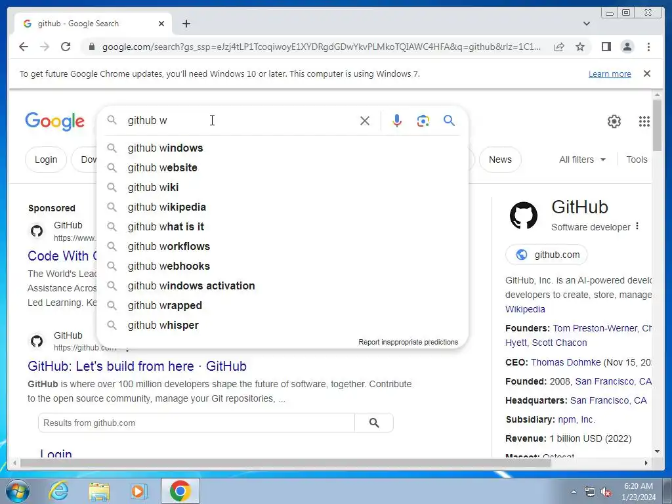The image size is (672, 504).
Task: Close the github - Google Search tab
Action: (161, 24)
